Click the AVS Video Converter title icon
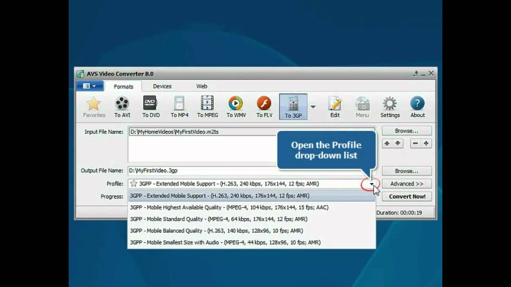 (x=80, y=74)
